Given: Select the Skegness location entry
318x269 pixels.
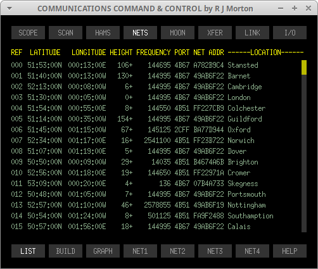Looking at the screenshot, I should [x=243, y=184].
